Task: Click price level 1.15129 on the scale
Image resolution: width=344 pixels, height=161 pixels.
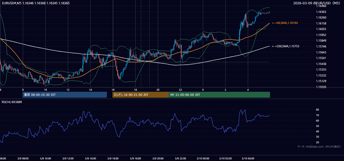Action: point(321,81)
